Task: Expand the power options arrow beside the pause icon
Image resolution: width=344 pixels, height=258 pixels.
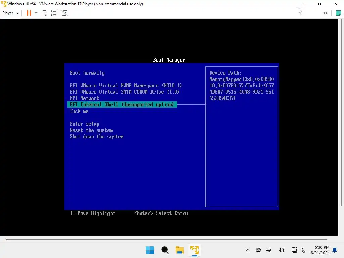Action: click(36, 13)
